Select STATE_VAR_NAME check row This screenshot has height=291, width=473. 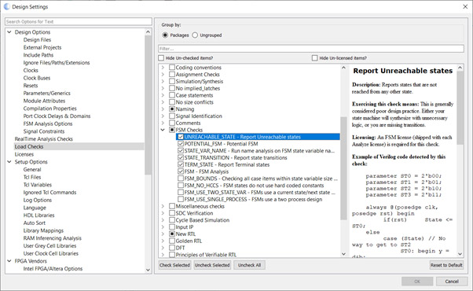point(259,151)
